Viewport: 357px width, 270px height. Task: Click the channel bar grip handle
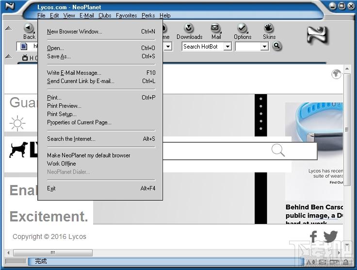pyautogui.click(x=9, y=56)
